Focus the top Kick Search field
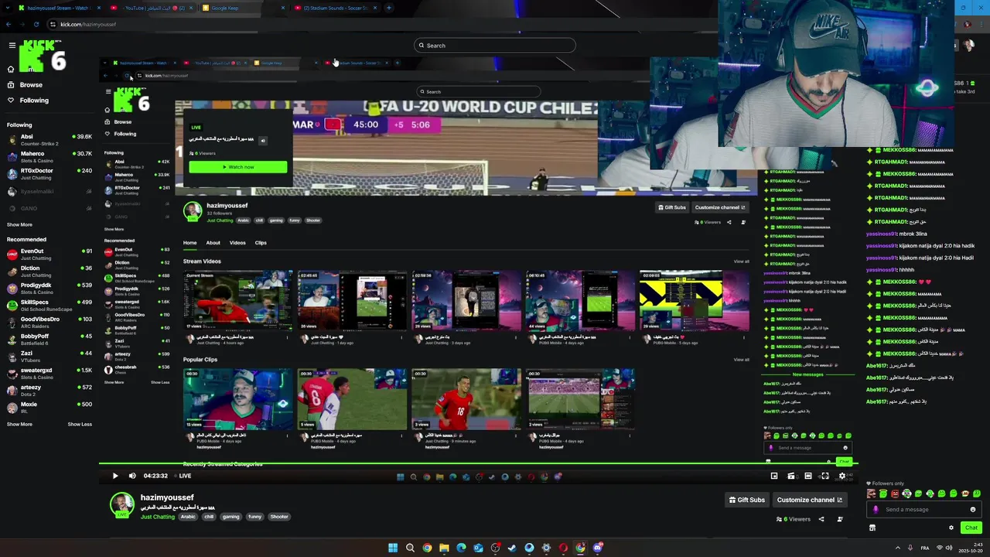The width and height of the screenshot is (990, 557). tap(495, 46)
